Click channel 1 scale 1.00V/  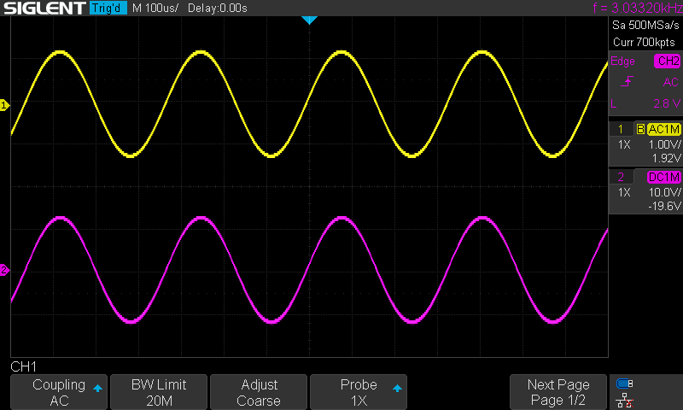click(664, 144)
